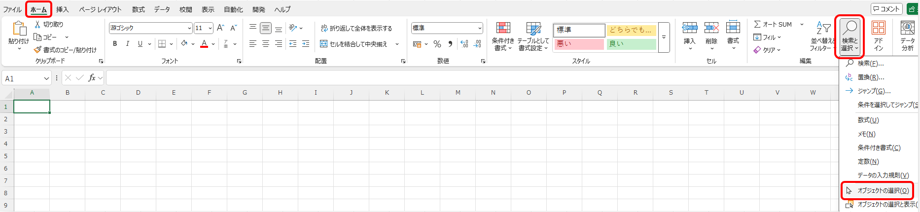The width and height of the screenshot is (920, 212).
Task: Click the Insert cells (挿入) icon
Action: (x=689, y=28)
